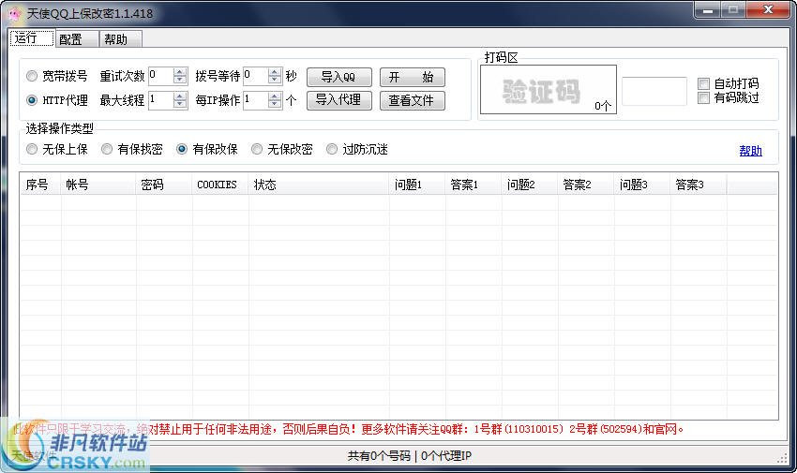The height and width of the screenshot is (473, 797).
Task: Click the status bar resize grip
Action: coord(782,457)
